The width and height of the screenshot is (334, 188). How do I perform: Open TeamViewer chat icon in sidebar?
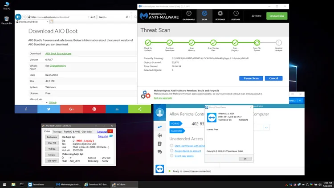click(x=159, y=152)
